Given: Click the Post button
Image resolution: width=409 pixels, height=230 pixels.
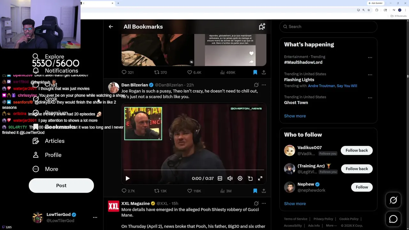Looking at the screenshot, I should 61,186.
